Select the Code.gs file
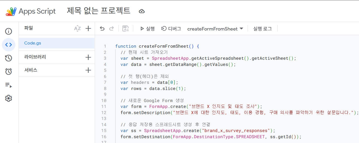The width and height of the screenshot is (359, 143). 33,43
